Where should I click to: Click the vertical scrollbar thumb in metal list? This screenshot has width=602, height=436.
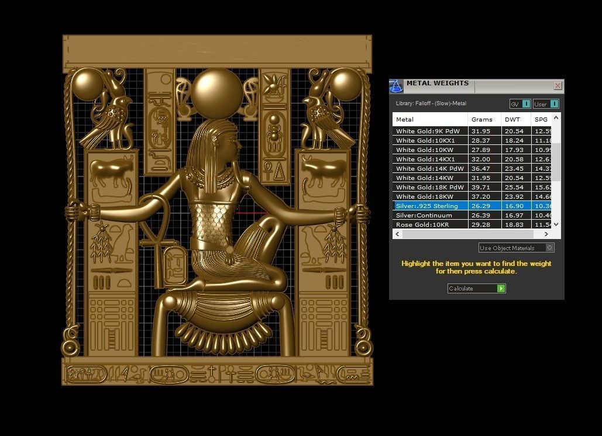coord(556,162)
